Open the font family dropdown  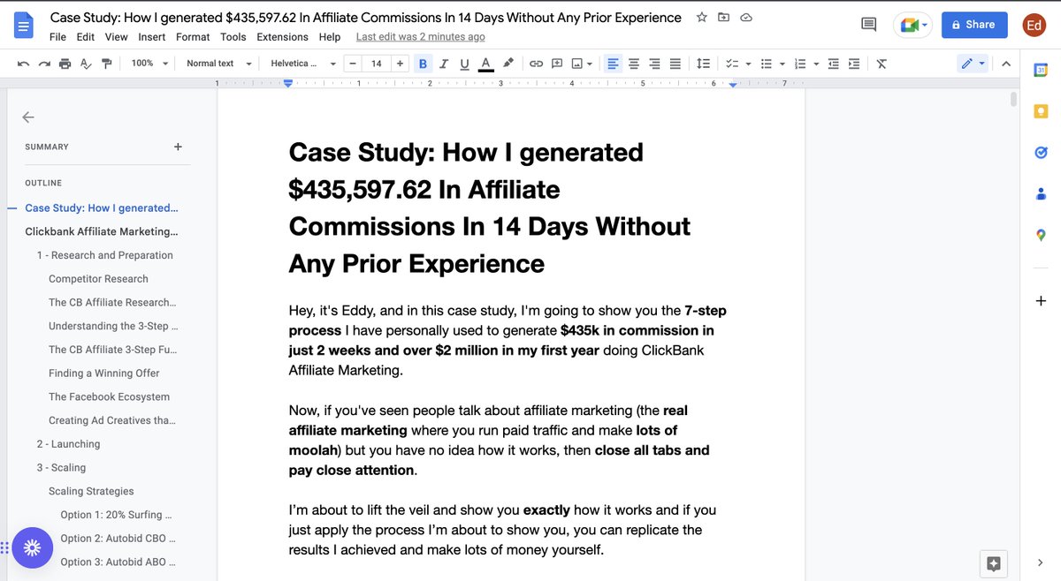pyautogui.click(x=302, y=63)
